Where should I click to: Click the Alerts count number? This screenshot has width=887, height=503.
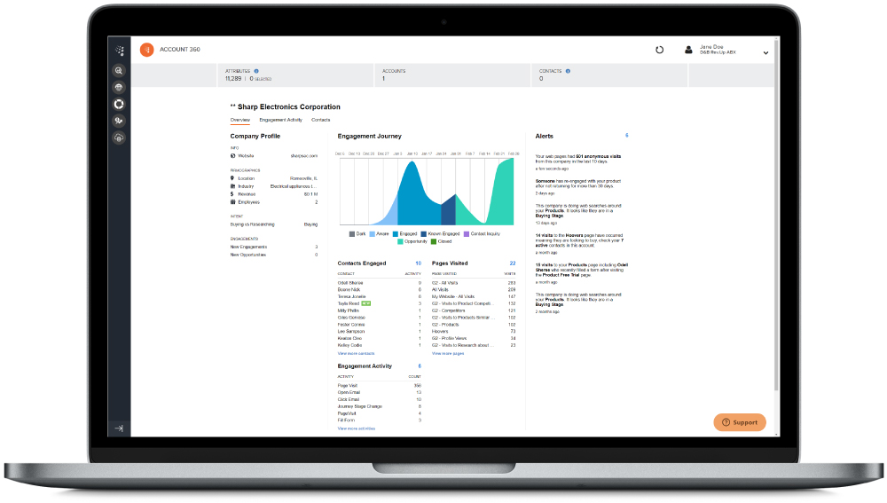[627, 135]
